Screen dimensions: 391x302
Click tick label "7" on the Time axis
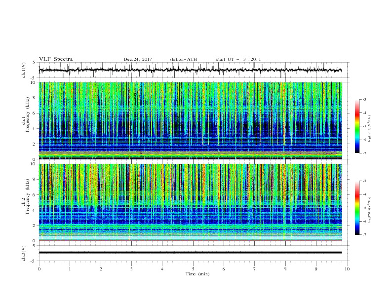point(255,269)
